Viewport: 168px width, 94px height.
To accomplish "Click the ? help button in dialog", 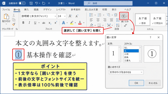I will (x=150, y=37).
